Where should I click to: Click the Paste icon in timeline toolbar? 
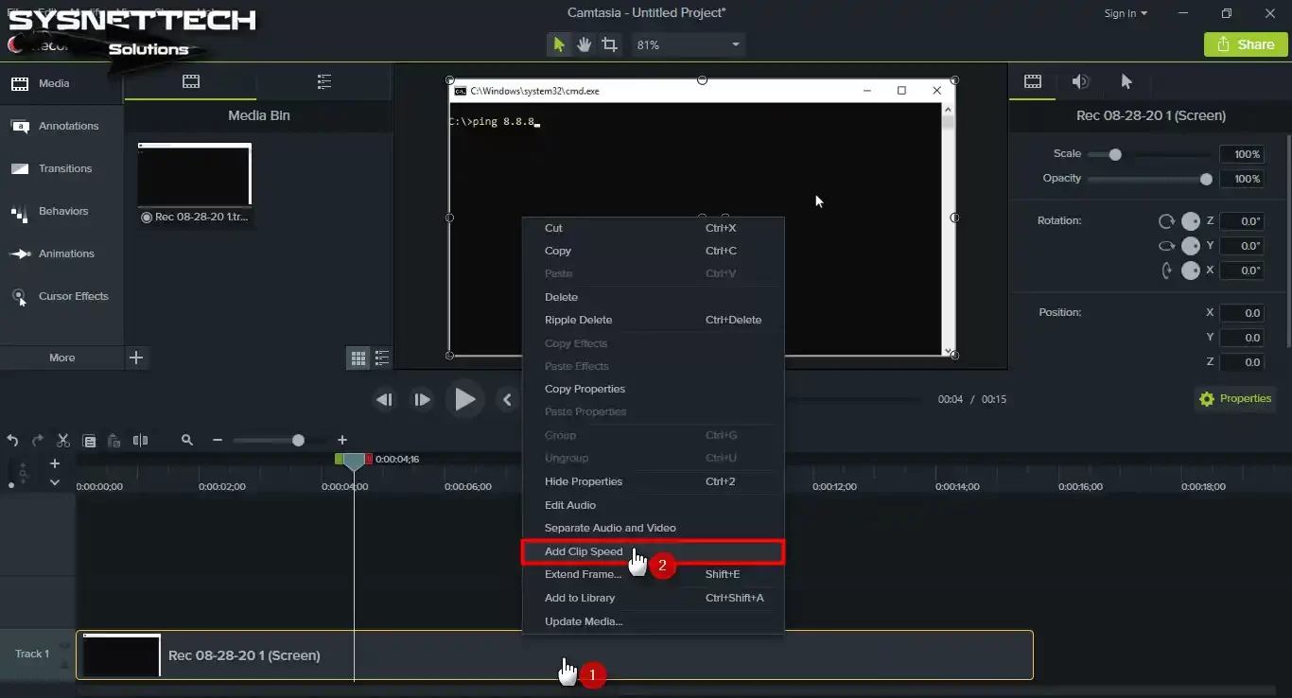tap(114, 441)
